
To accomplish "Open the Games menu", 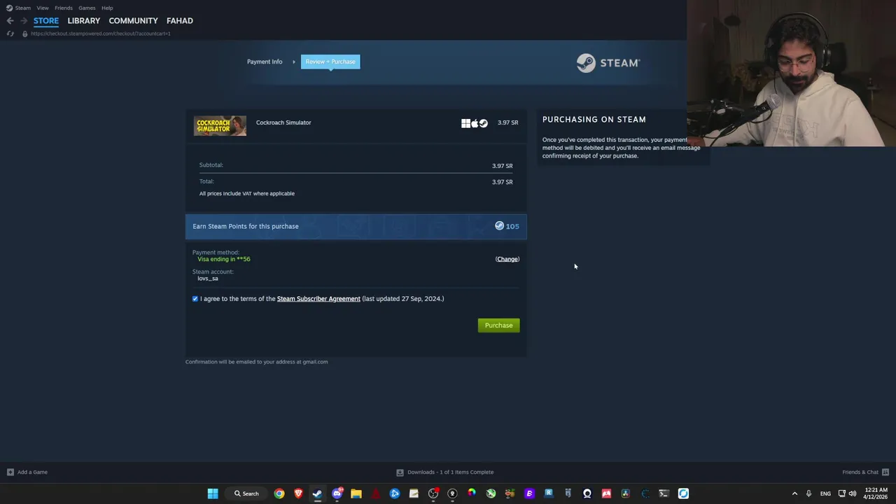I will point(87,8).
